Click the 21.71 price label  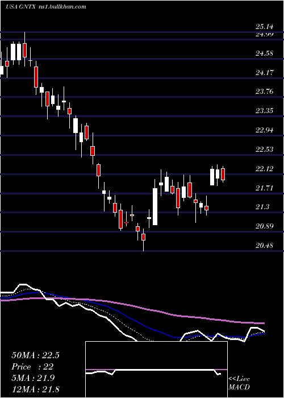click(x=264, y=188)
